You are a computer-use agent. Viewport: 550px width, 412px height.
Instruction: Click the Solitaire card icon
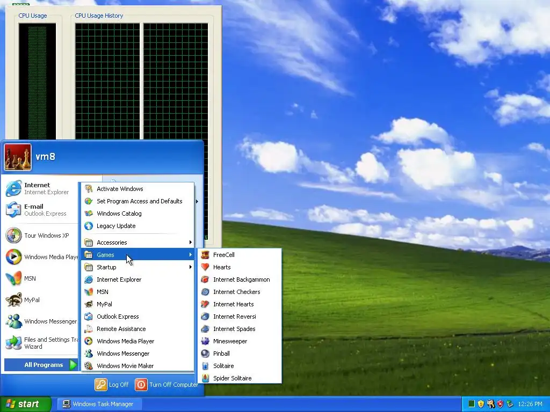(x=205, y=366)
